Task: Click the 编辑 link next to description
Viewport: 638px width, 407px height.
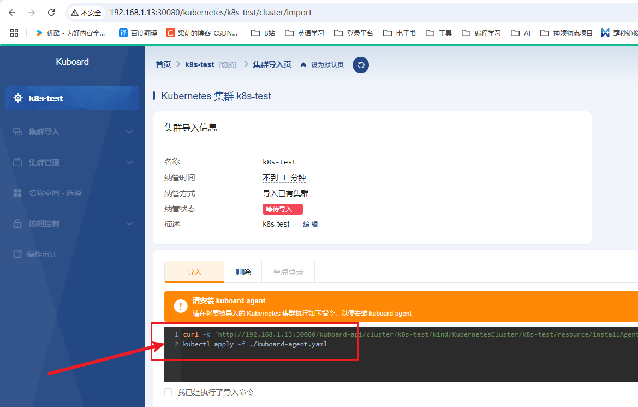Action: [x=311, y=224]
